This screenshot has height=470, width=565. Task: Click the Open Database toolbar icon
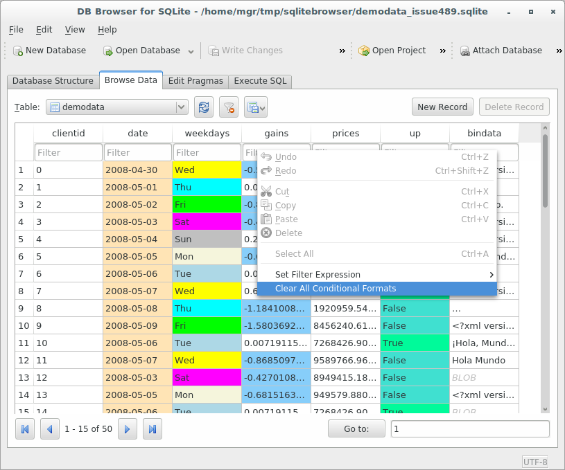pos(107,51)
